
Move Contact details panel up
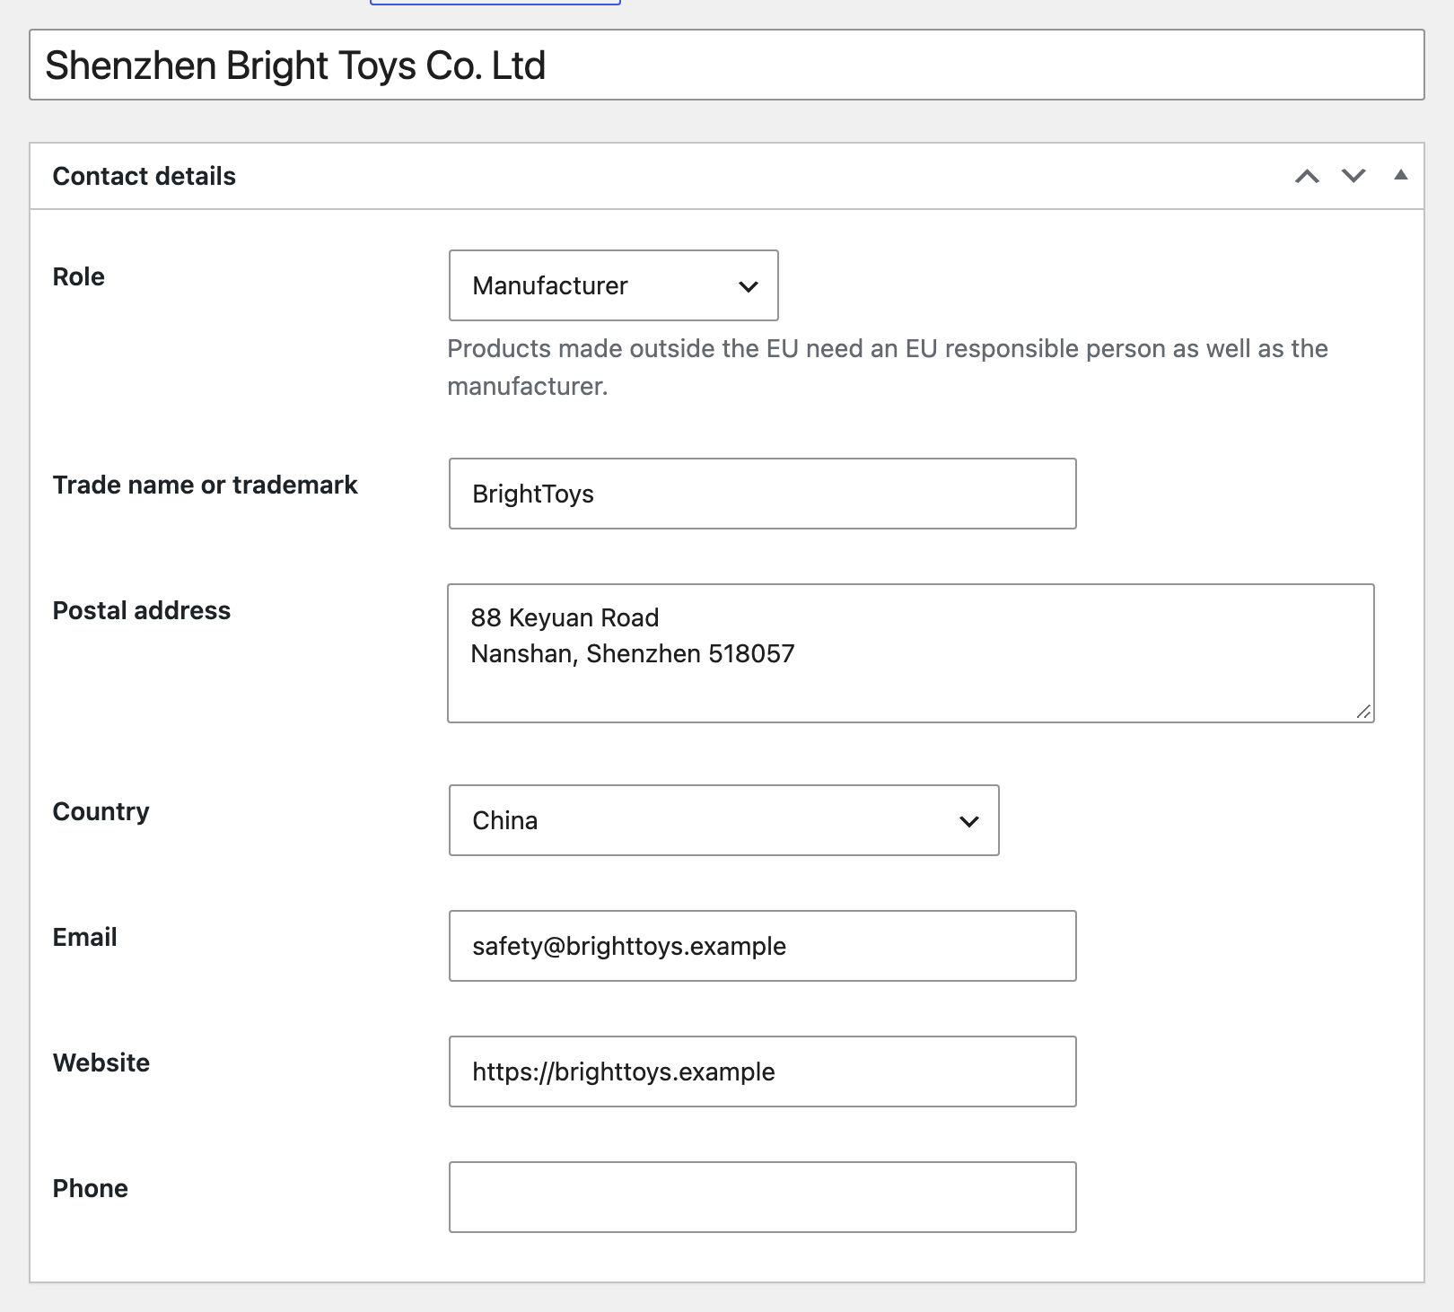coord(1307,176)
